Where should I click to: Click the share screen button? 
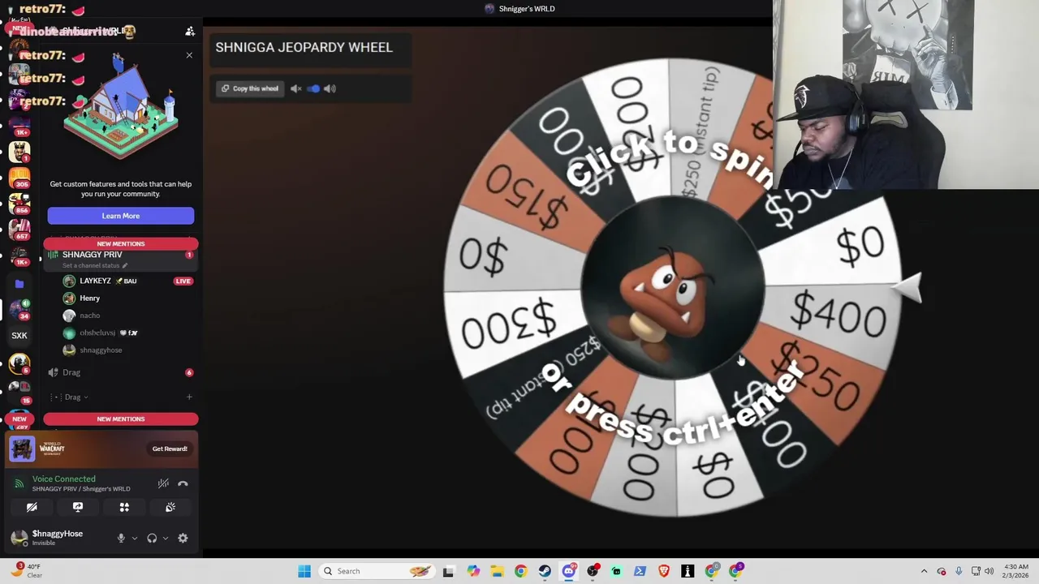pos(78,507)
